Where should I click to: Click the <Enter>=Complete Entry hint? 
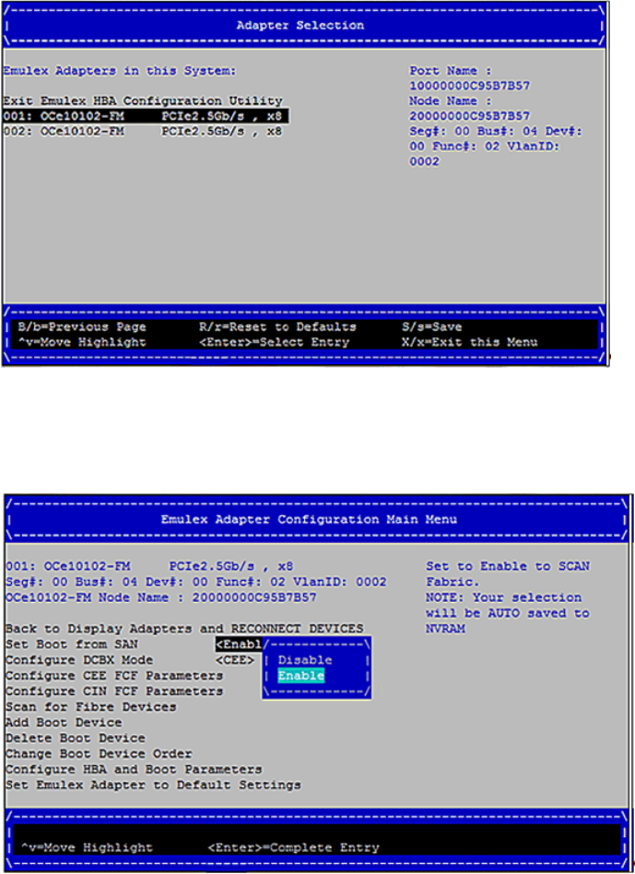[294, 848]
